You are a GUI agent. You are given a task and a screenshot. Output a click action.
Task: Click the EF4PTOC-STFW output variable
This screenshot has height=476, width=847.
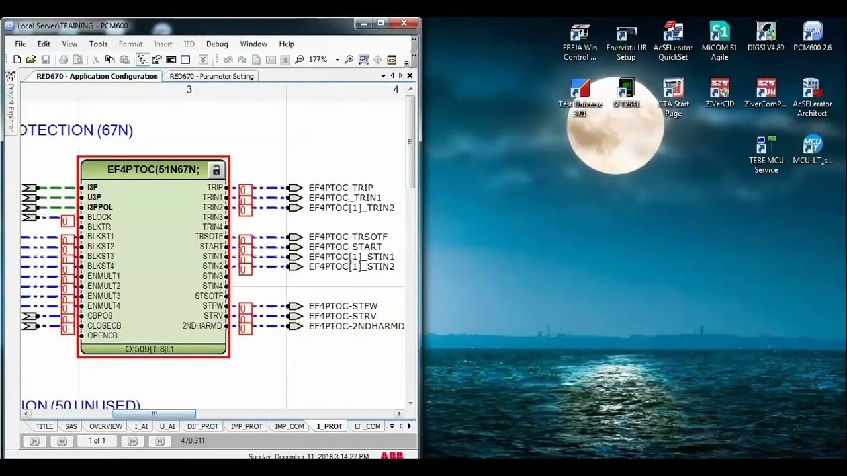tap(343, 306)
